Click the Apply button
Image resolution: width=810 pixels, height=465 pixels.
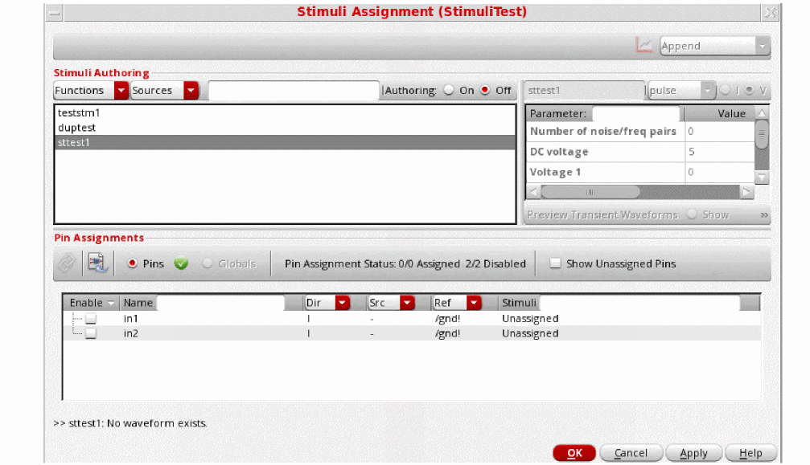[x=693, y=453]
